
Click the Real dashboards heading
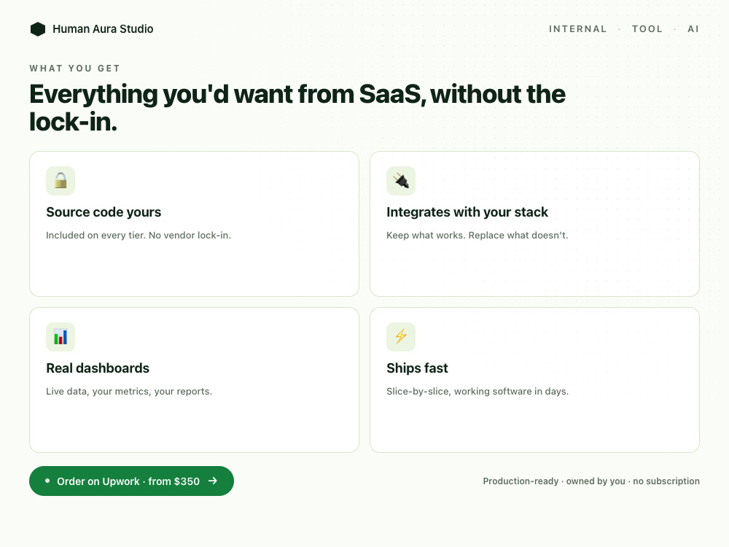coord(98,368)
